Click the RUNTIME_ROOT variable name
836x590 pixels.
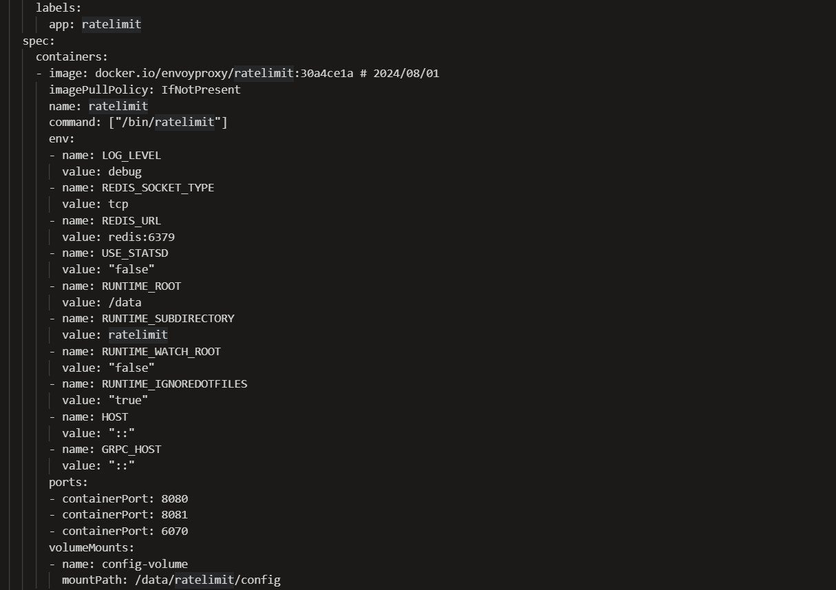point(141,286)
